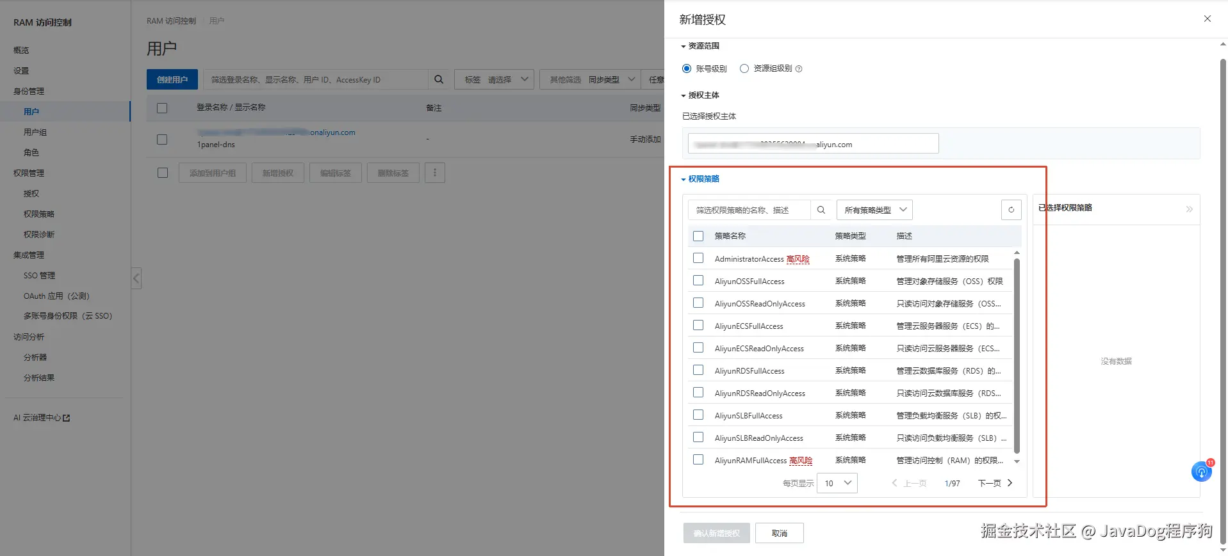Open the page size dropdown showing 10

837,483
